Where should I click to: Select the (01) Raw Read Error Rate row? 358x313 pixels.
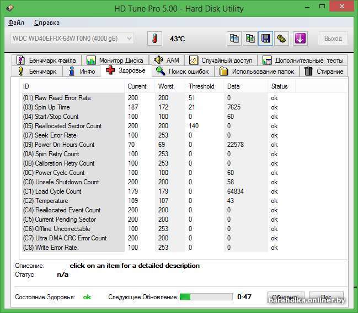point(158,98)
